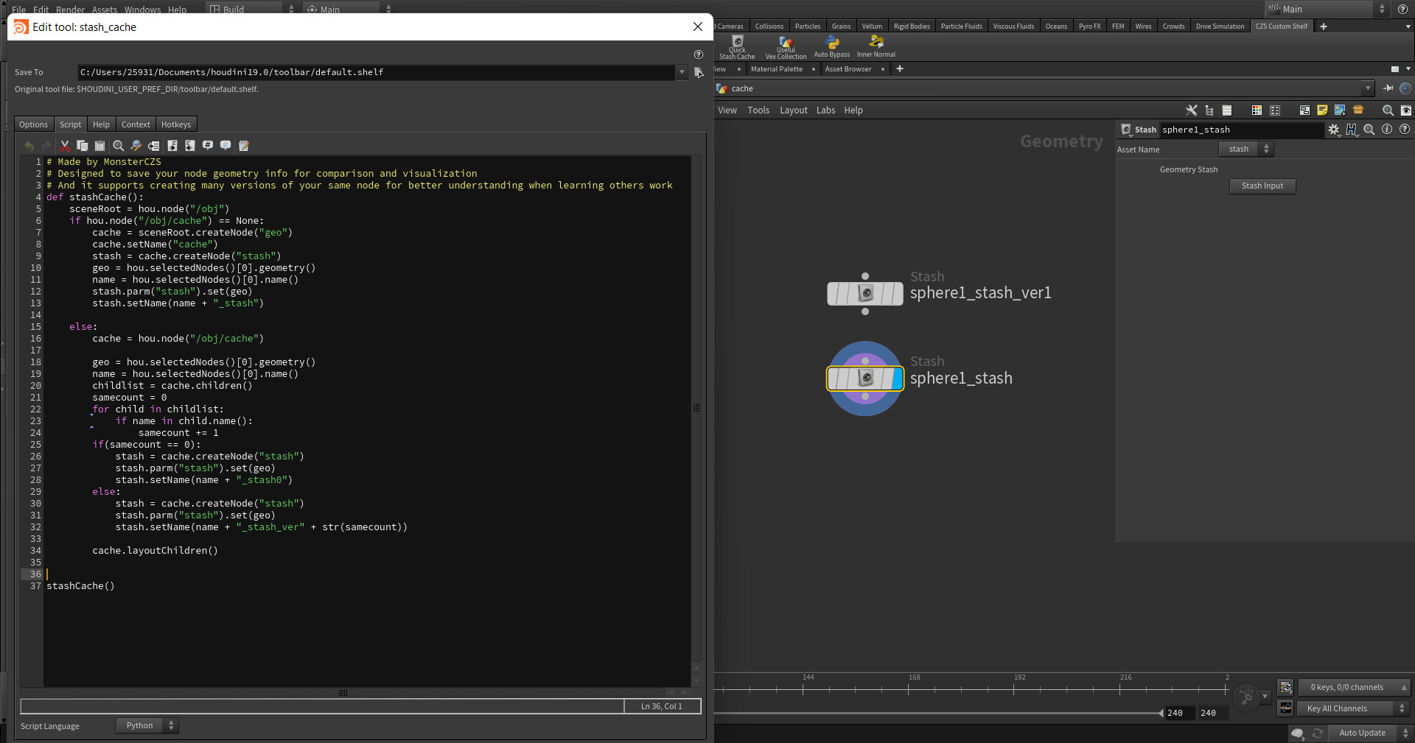This screenshot has height=743, width=1415.
Task: Click the timeline range slider handle
Action: (1161, 713)
